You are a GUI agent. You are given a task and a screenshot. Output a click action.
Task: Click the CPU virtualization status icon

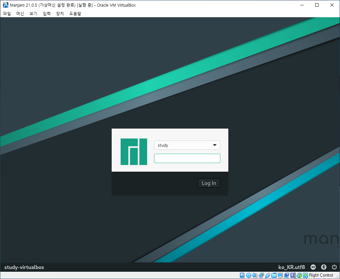pyautogui.click(x=293, y=275)
